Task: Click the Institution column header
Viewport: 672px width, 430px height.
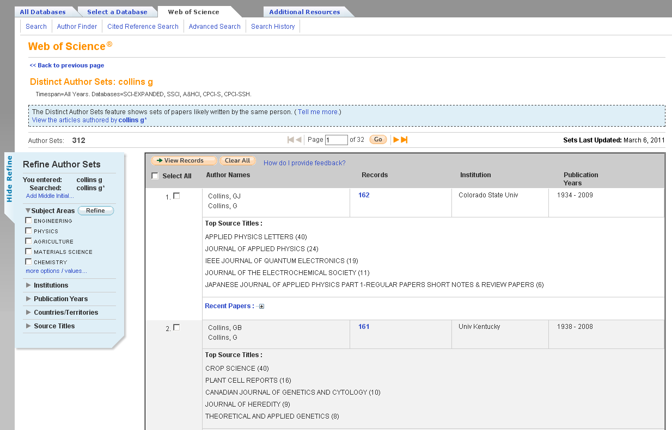Action: pos(475,175)
